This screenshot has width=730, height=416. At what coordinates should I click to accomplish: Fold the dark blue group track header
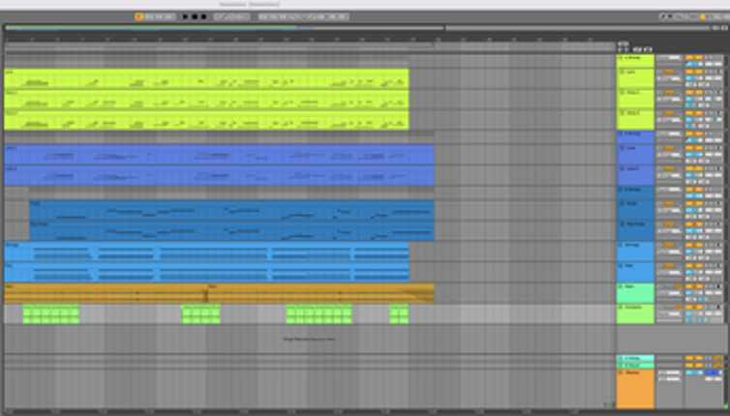(621, 190)
